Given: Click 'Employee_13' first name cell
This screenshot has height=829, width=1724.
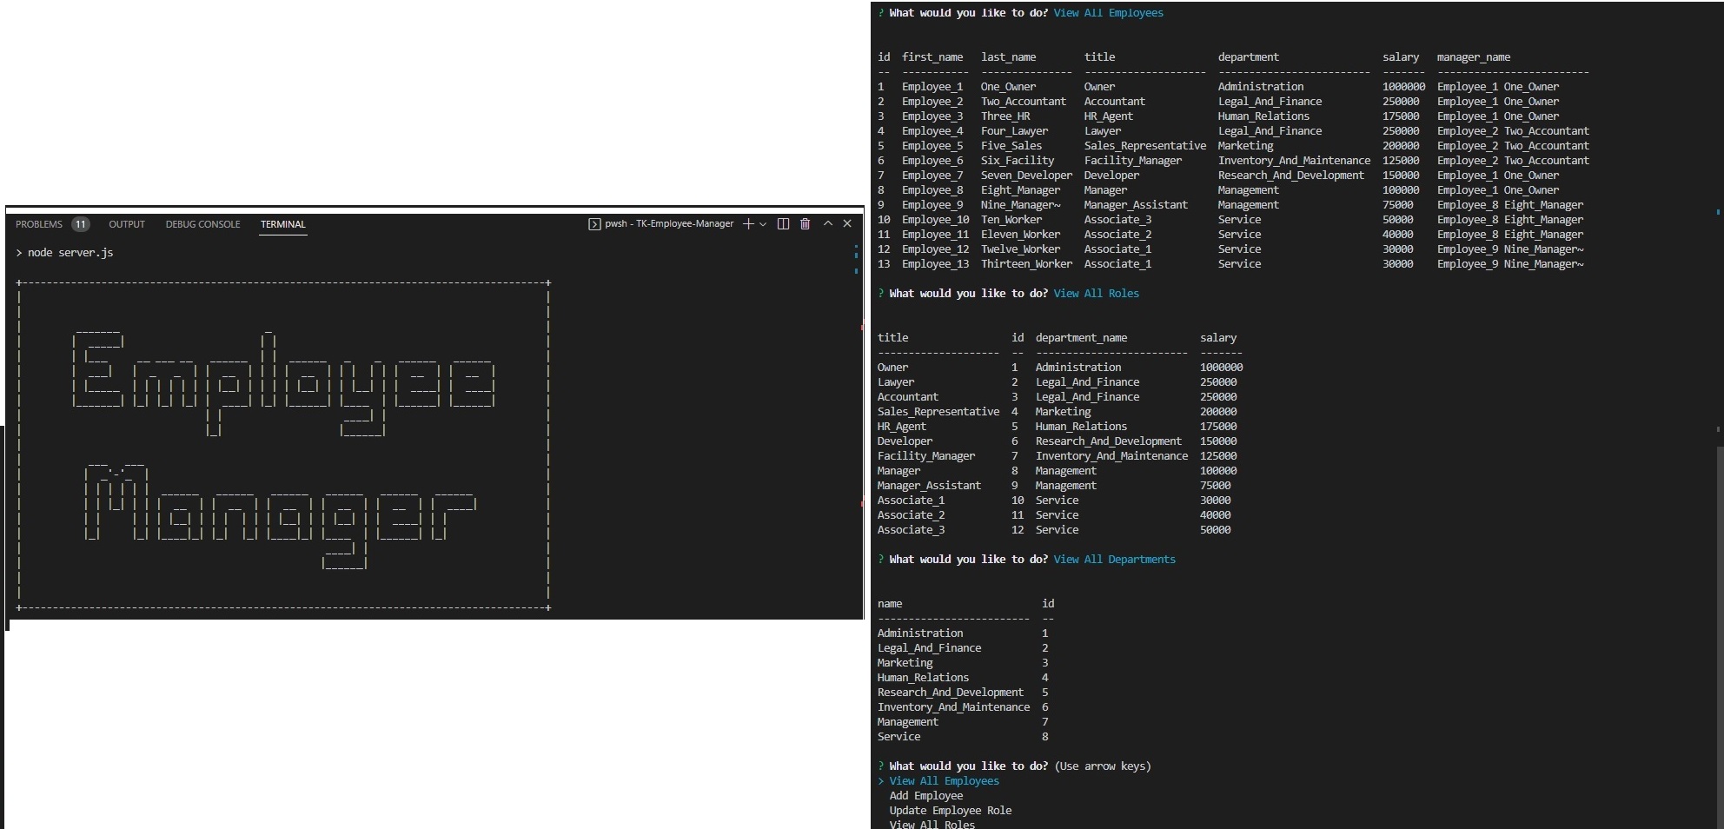Looking at the screenshot, I should pos(935,264).
